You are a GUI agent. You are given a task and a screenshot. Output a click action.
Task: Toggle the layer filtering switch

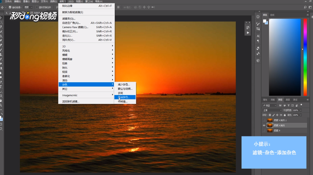pyautogui.click(x=301, y=105)
